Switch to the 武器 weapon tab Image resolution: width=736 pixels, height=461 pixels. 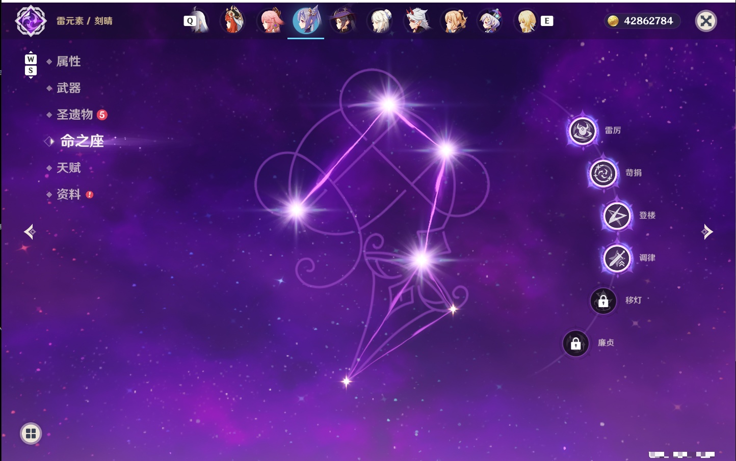68,88
